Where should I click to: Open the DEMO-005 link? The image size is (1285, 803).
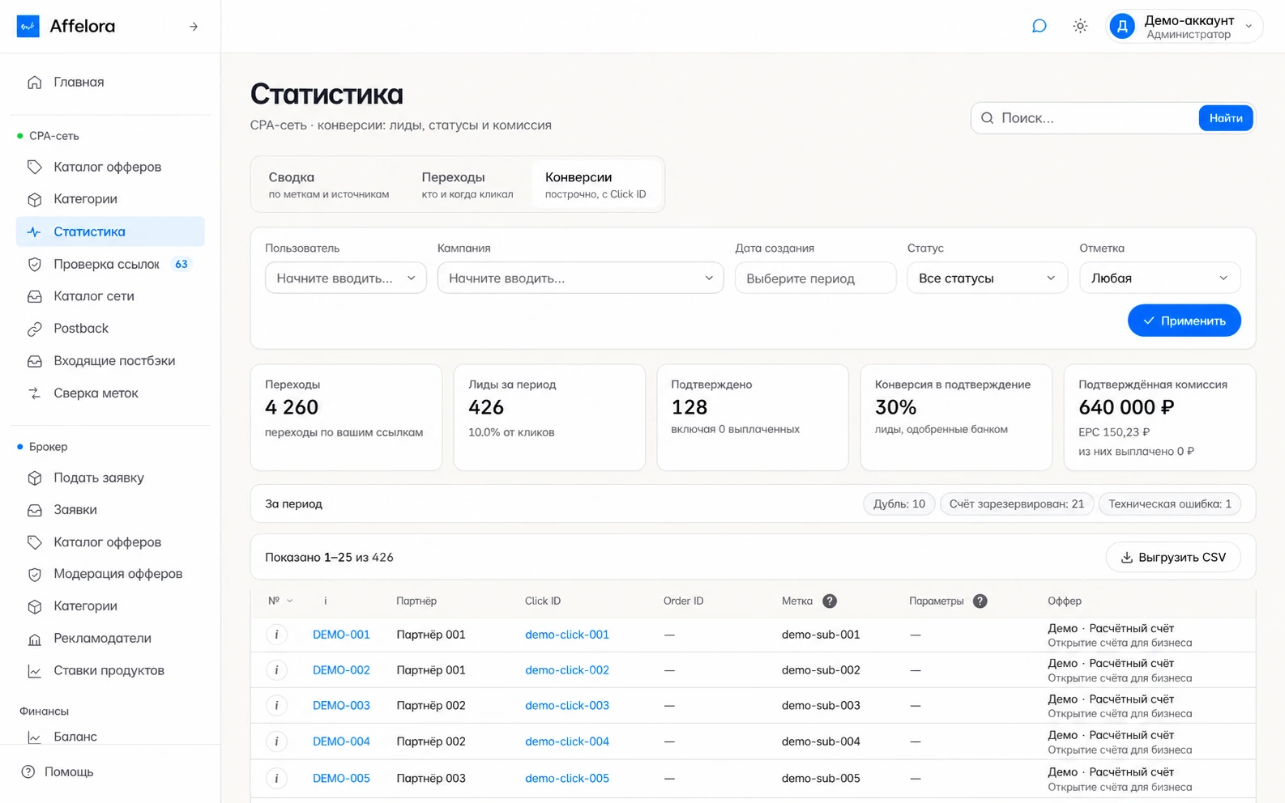click(x=341, y=779)
